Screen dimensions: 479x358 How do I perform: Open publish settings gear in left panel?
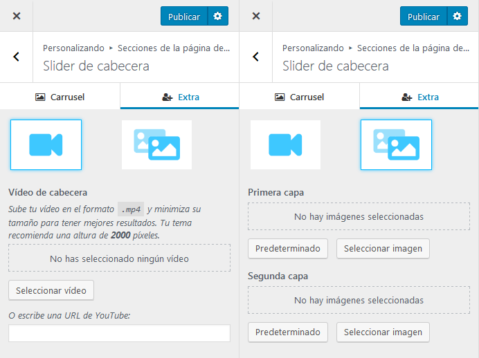217,17
